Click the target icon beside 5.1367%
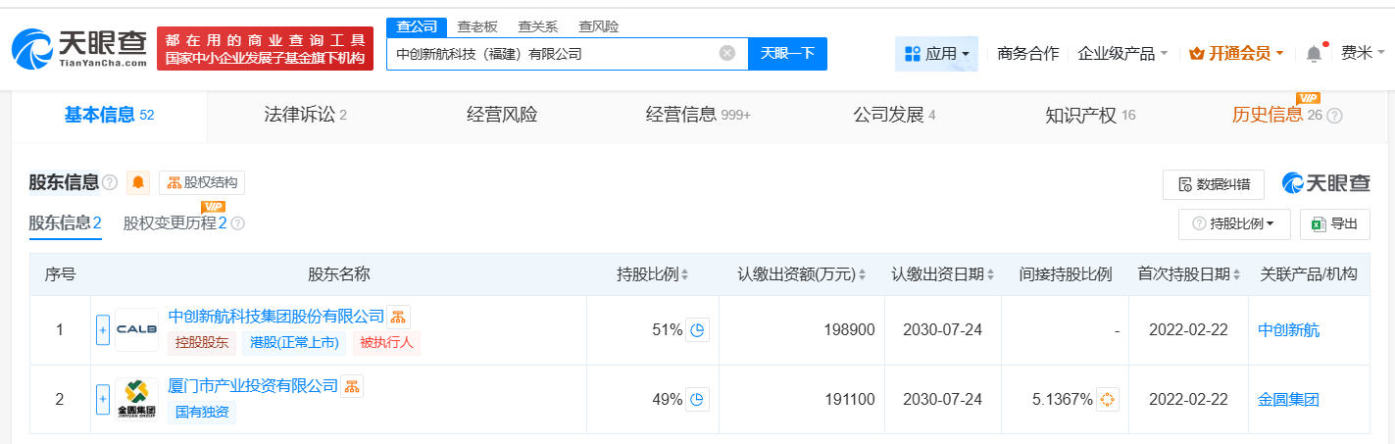The image size is (1395, 444). pos(1108,399)
